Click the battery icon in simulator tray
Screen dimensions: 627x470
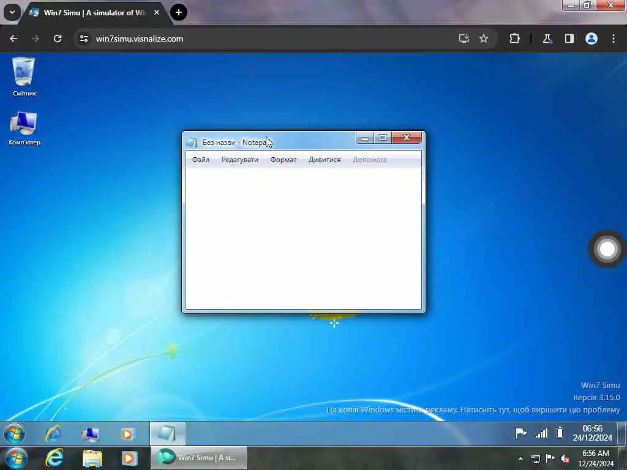(x=560, y=433)
